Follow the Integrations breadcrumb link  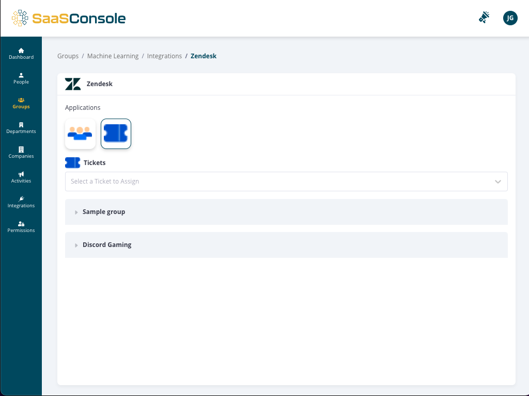click(164, 56)
